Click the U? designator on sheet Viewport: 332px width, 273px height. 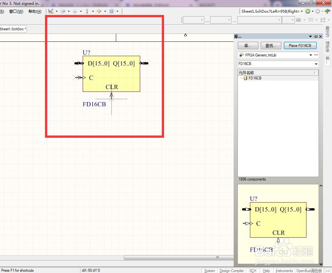(87, 52)
